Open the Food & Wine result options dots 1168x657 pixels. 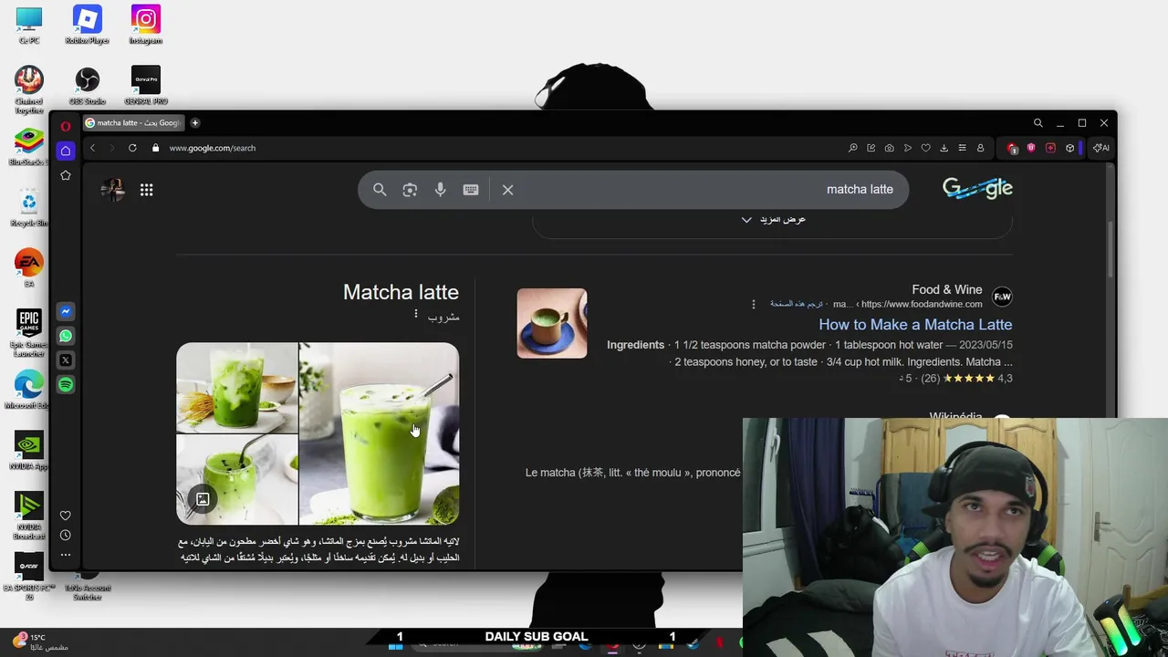(753, 305)
